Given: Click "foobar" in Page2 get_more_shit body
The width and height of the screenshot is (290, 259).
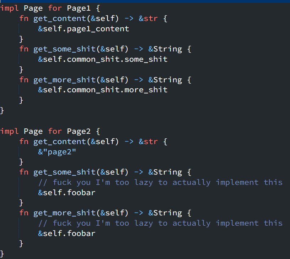Looking at the screenshot, I should [81, 233].
